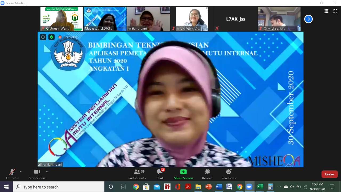Viewport: 341px width, 192px height.
Task: Open Excel from the taskbar
Action: pos(260,187)
